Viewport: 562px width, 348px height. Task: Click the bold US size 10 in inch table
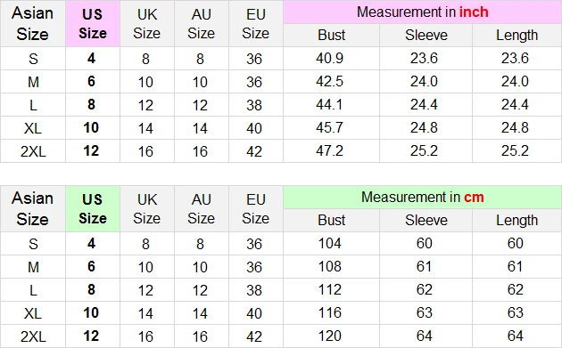91,127
